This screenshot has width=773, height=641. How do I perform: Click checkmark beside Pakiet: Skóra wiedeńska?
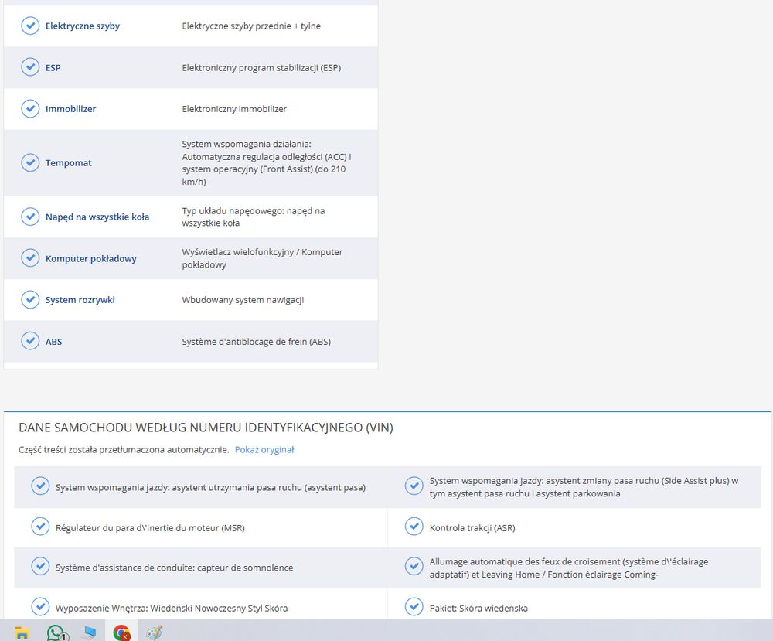click(414, 607)
